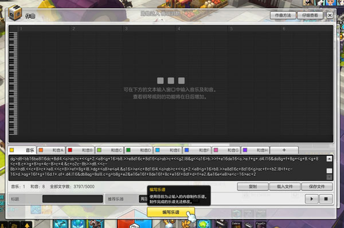Image resolution: width=344 pixels, height=228 pixels.
Task: Click measure marker 3 in the piano roll
Action: point(126,29)
